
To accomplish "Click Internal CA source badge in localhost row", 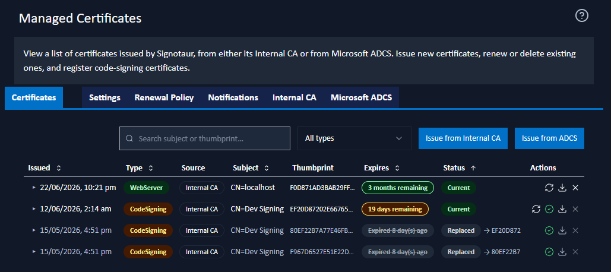I will point(202,188).
